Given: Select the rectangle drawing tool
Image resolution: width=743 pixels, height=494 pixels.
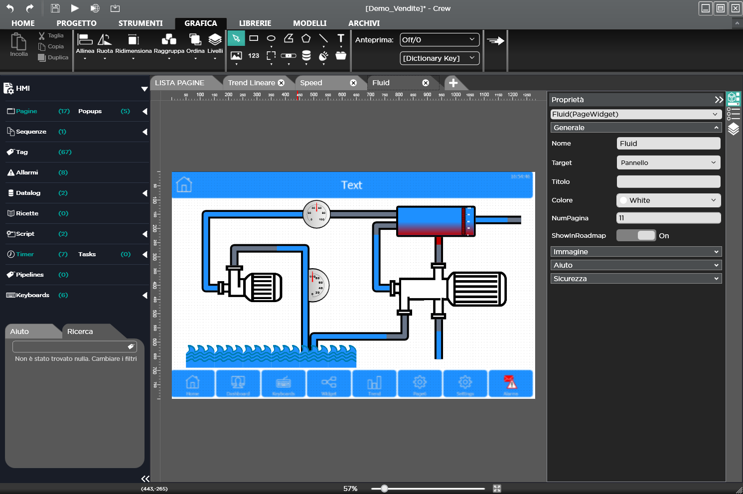Looking at the screenshot, I should click(254, 38).
